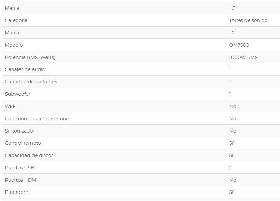Click the 'Control remoto' label
The height and width of the screenshot is (201, 280).
(x=23, y=143)
